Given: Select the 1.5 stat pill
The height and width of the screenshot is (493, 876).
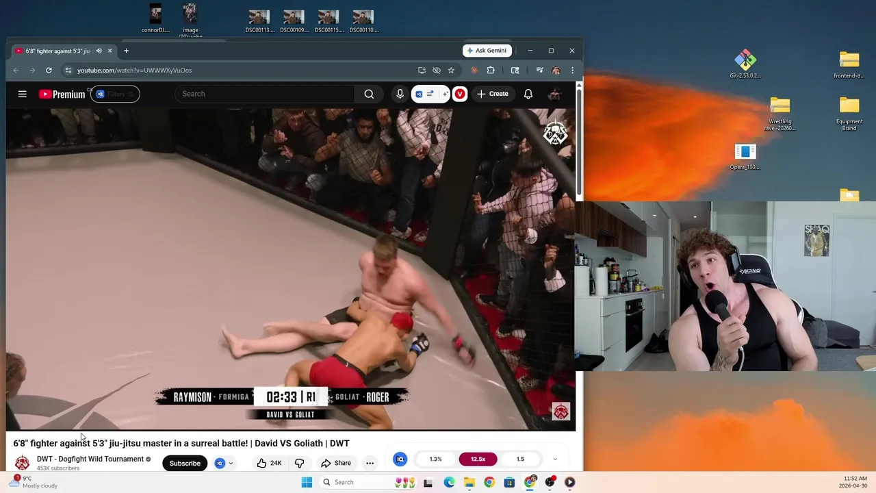Looking at the screenshot, I should coord(520,459).
